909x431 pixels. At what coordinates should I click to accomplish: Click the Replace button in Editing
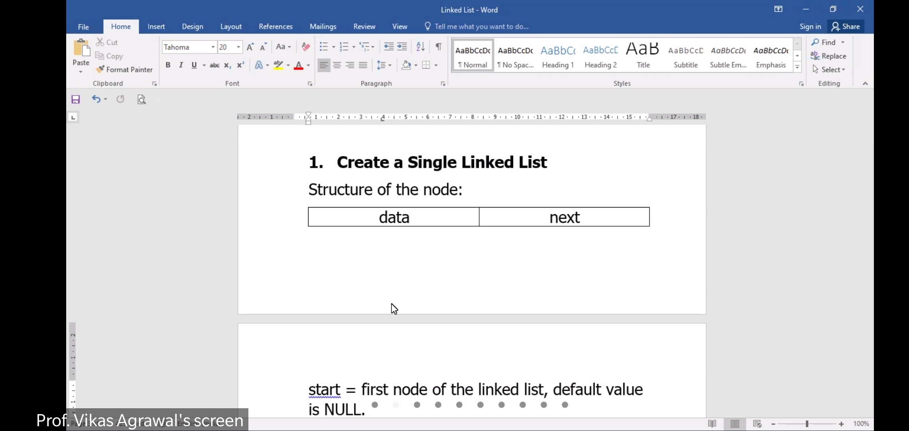[828, 56]
